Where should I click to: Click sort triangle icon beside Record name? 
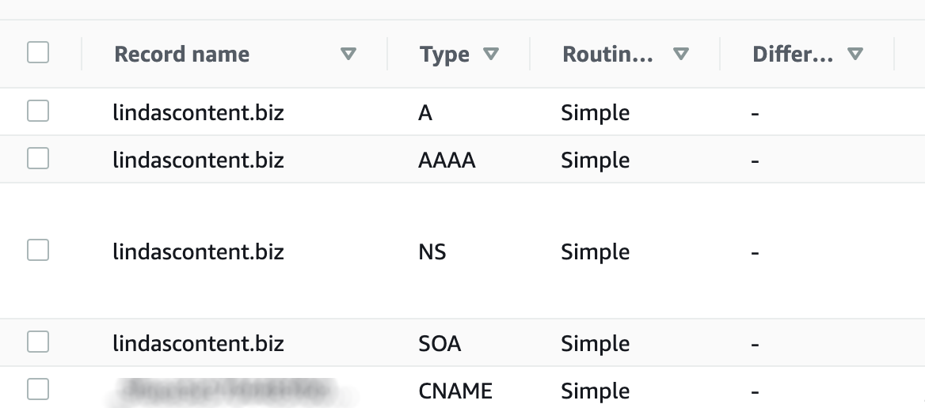348,55
